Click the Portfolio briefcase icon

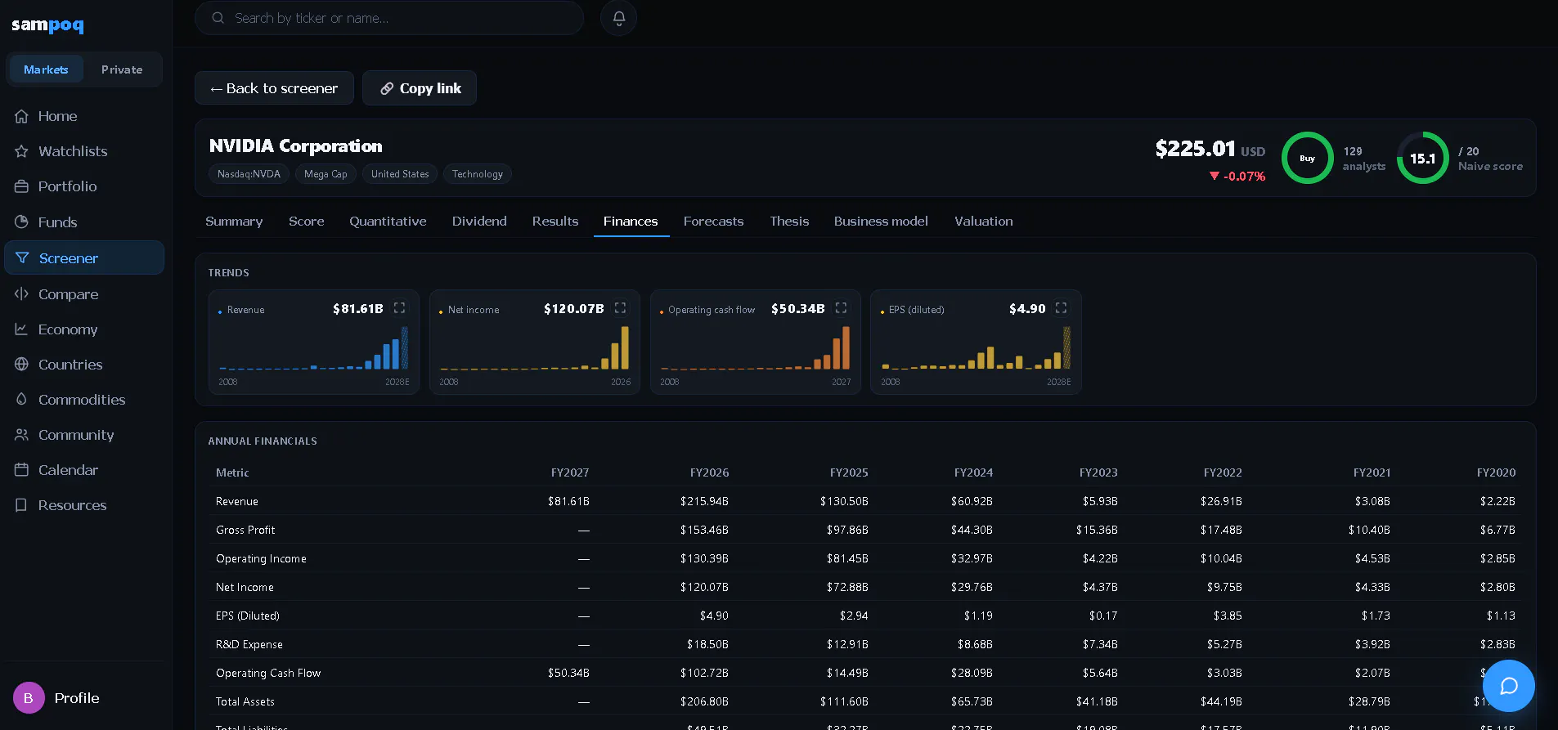coord(22,186)
